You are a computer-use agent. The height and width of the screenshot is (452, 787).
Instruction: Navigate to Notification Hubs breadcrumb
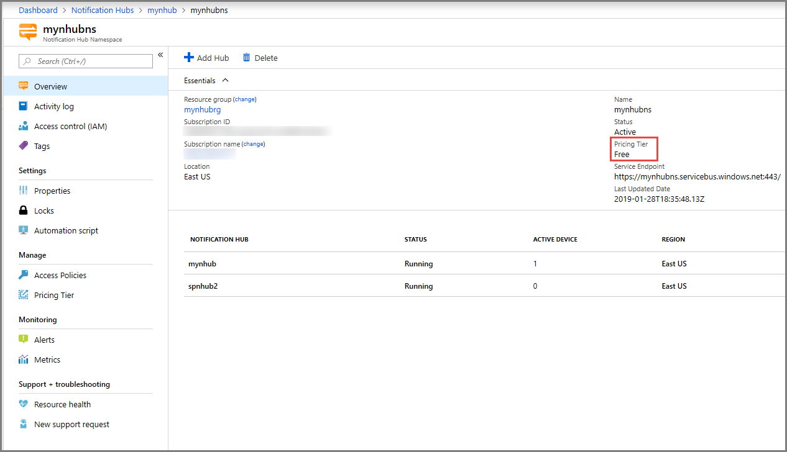pos(103,11)
